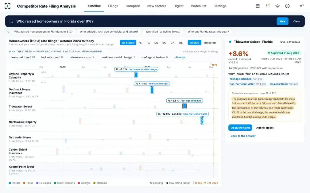Select Gulfmark FL +11.4% reinsurance marker

pyautogui.click(x=152, y=90)
